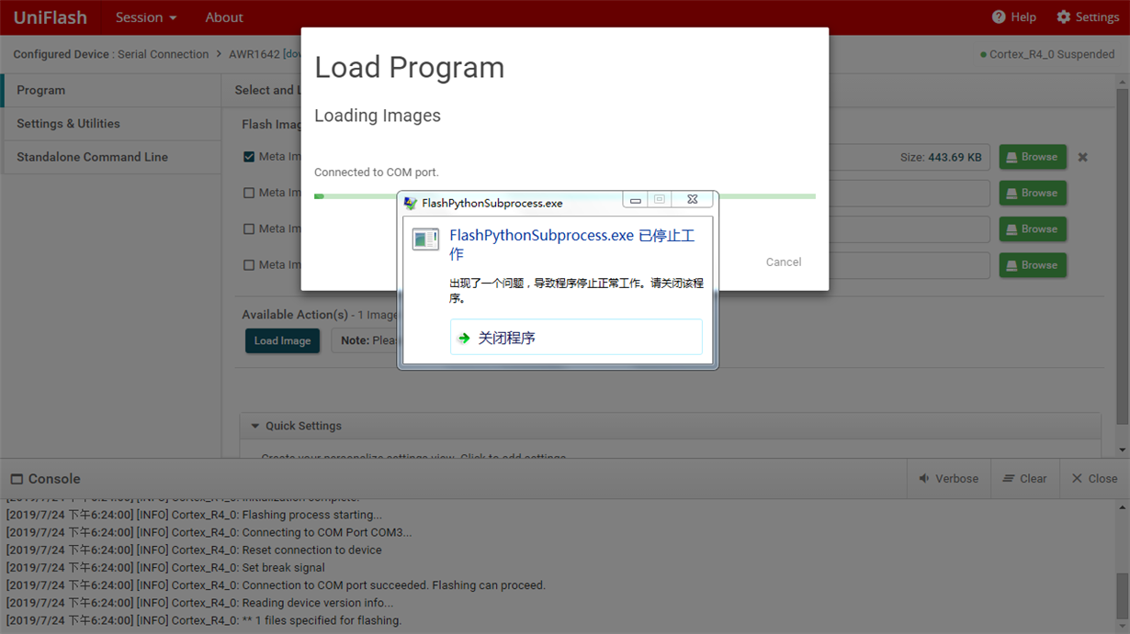Click the Serial Connection breadcrumb text

coord(163,54)
